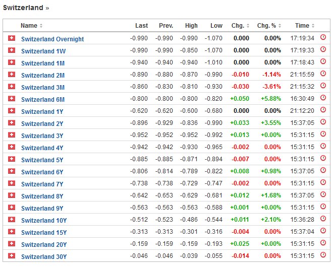Select the 16:30:49 time value
Screen dimensions: 333x267
(302, 99)
